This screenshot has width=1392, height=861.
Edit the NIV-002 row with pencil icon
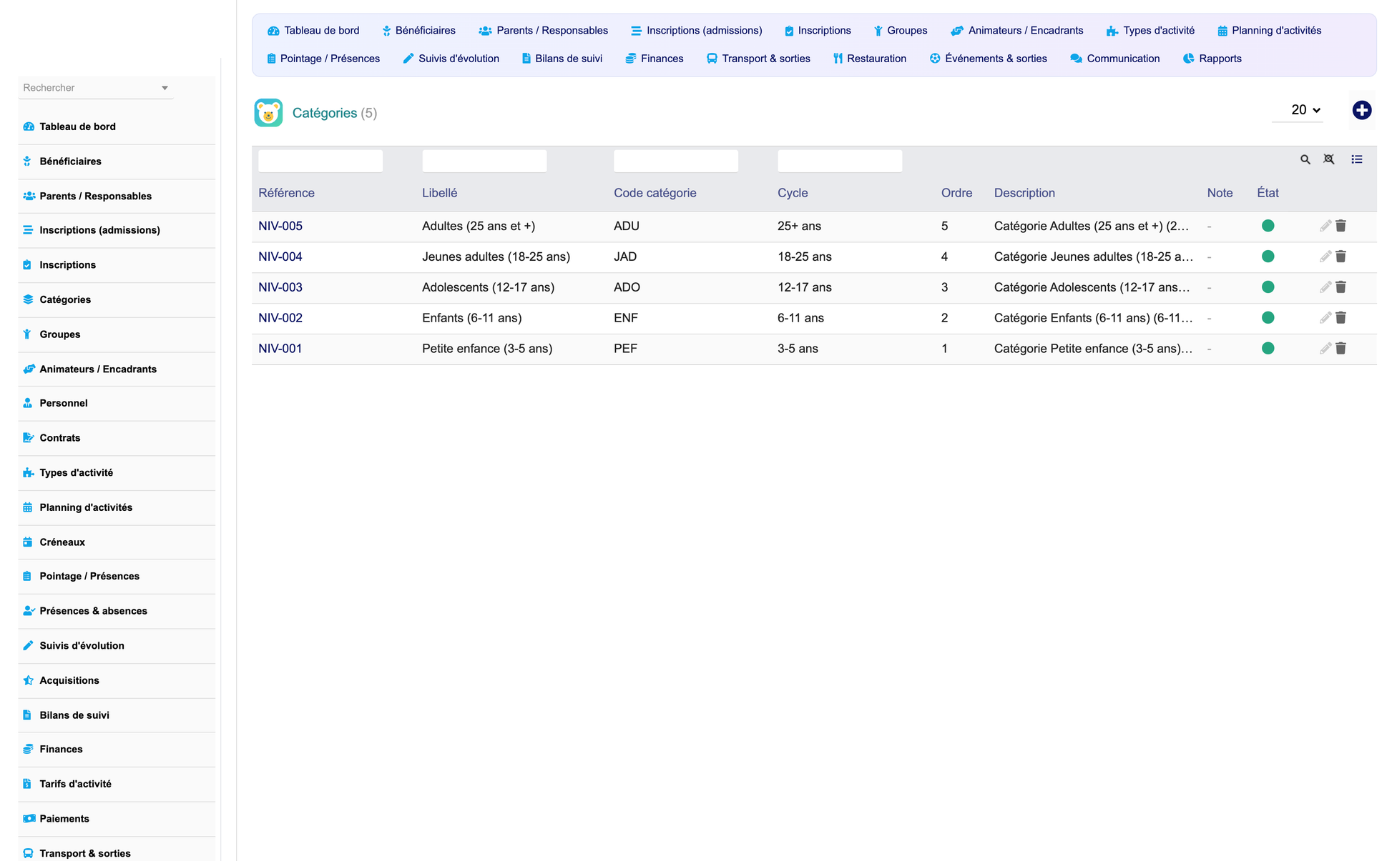(x=1325, y=318)
